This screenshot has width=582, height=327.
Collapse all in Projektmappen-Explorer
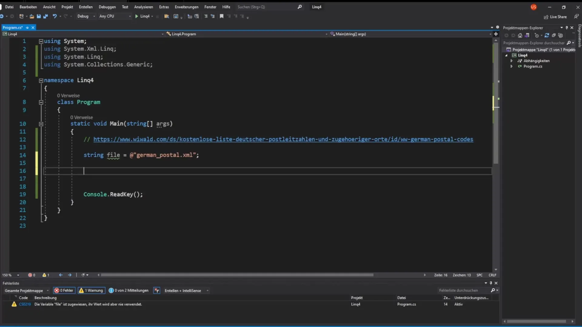[x=554, y=35]
